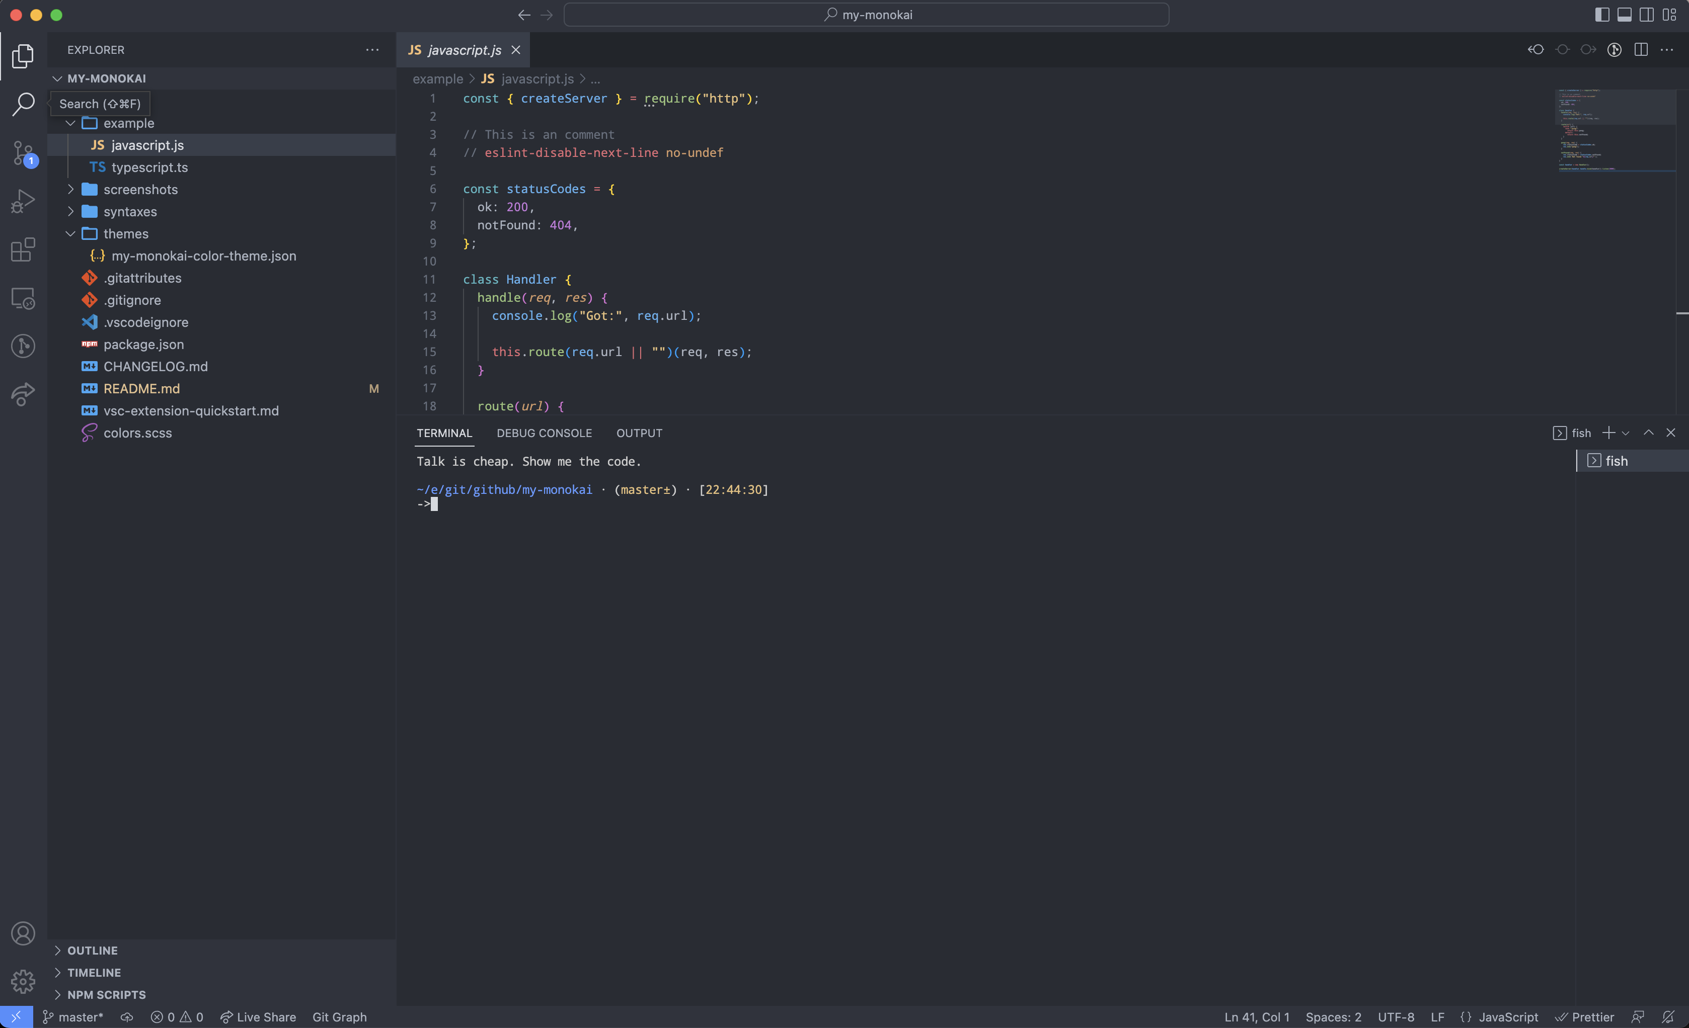Click the Live Share button in status bar
Viewport: 1689px width, 1028px height.
(x=257, y=1017)
